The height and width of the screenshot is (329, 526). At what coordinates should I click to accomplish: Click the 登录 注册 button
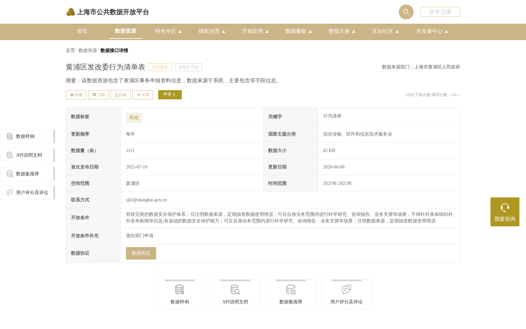[440, 12]
